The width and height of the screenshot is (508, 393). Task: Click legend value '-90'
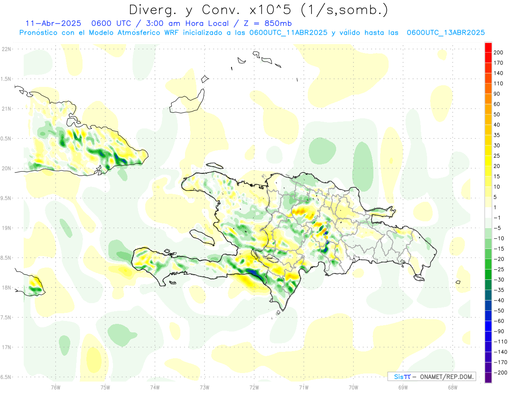coord(499,331)
